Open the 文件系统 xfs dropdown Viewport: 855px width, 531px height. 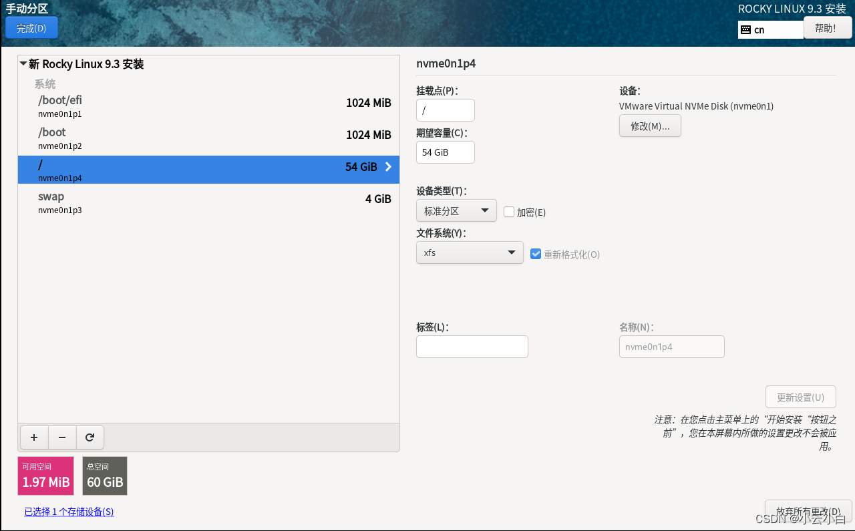pyautogui.click(x=470, y=252)
